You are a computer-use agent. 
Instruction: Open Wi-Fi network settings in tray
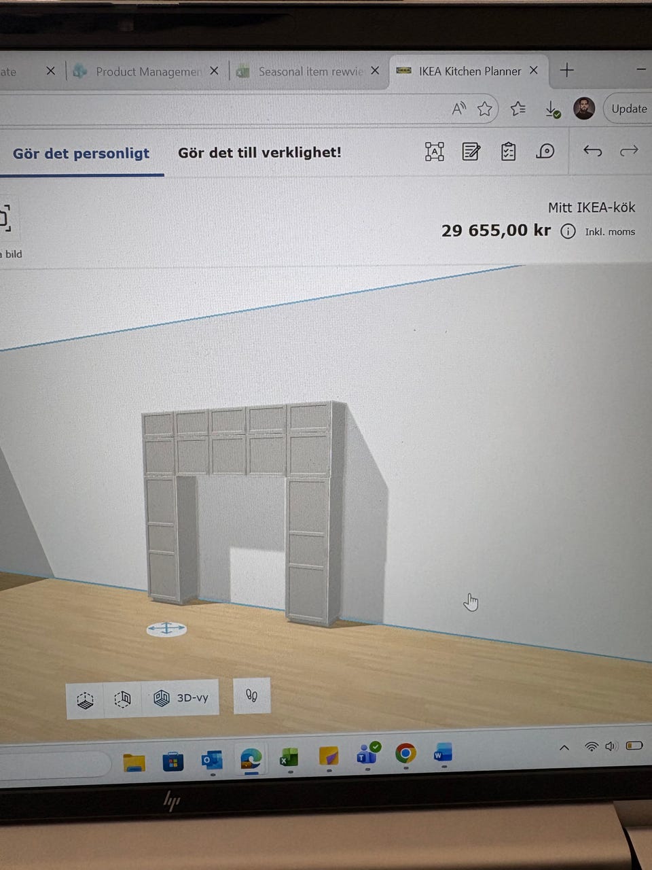(592, 746)
